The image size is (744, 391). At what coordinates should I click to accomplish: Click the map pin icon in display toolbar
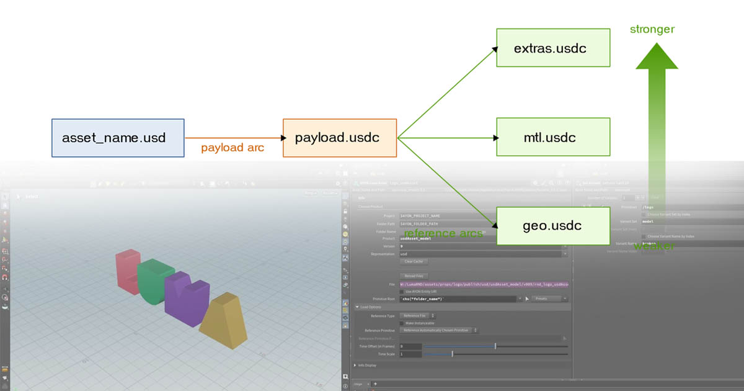345,249
